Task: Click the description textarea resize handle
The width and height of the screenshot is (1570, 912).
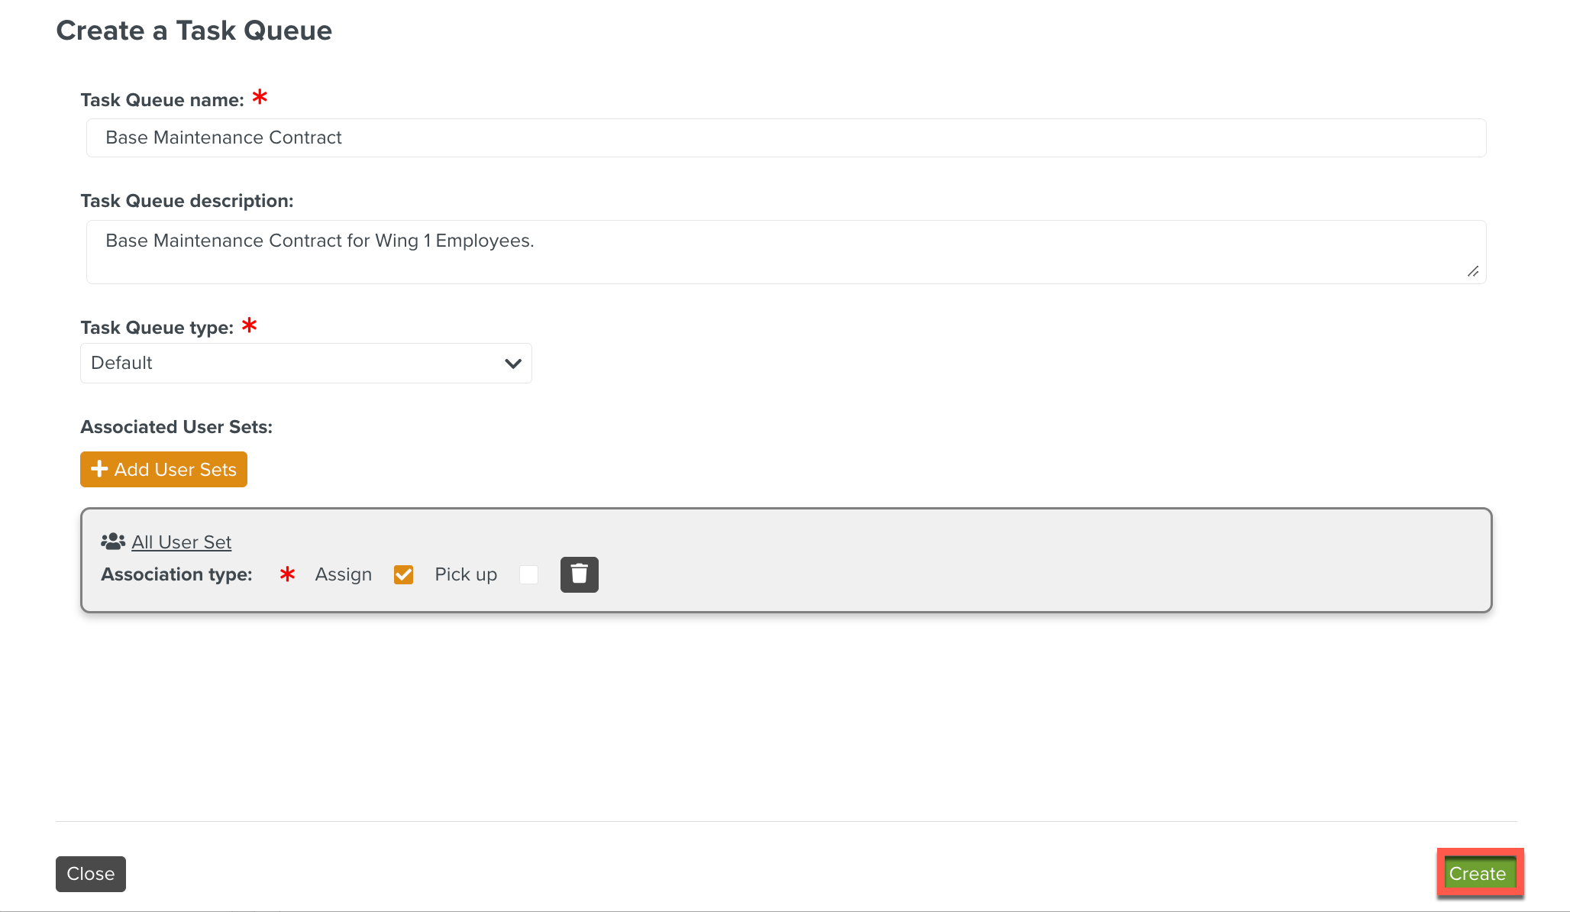Action: click(1473, 271)
